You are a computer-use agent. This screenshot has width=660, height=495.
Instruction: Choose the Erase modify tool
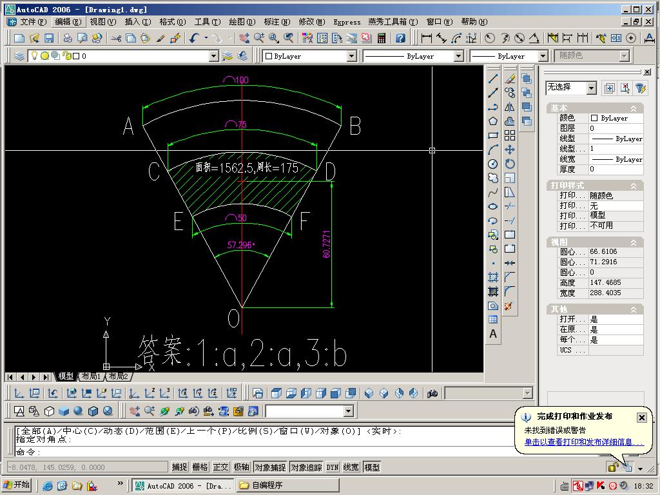click(510, 79)
